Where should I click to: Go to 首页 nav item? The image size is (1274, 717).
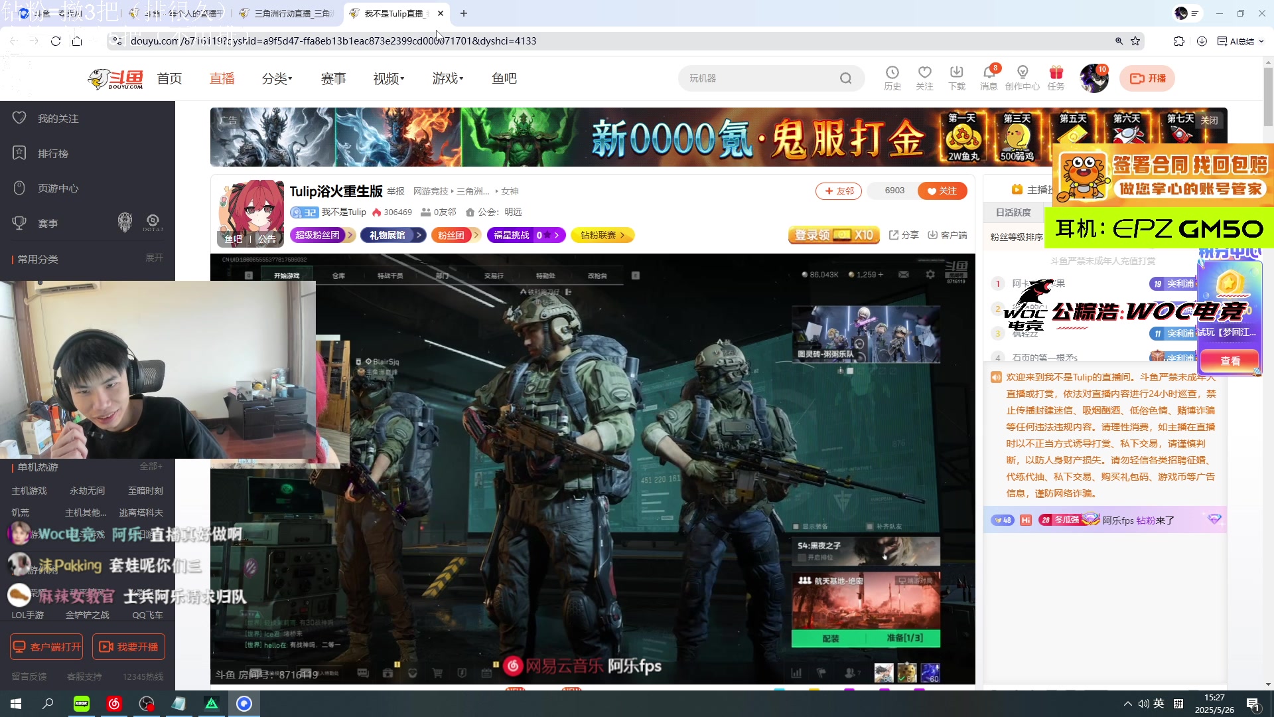click(x=169, y=78)
